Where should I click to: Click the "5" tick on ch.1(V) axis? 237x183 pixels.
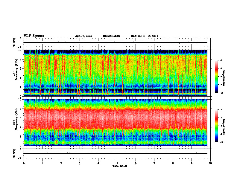(21, 38)
